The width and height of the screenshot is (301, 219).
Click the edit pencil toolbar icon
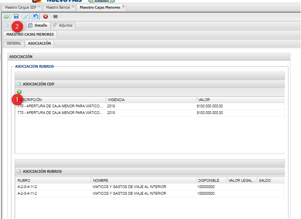pyautogui.click(x=26, y=16)
